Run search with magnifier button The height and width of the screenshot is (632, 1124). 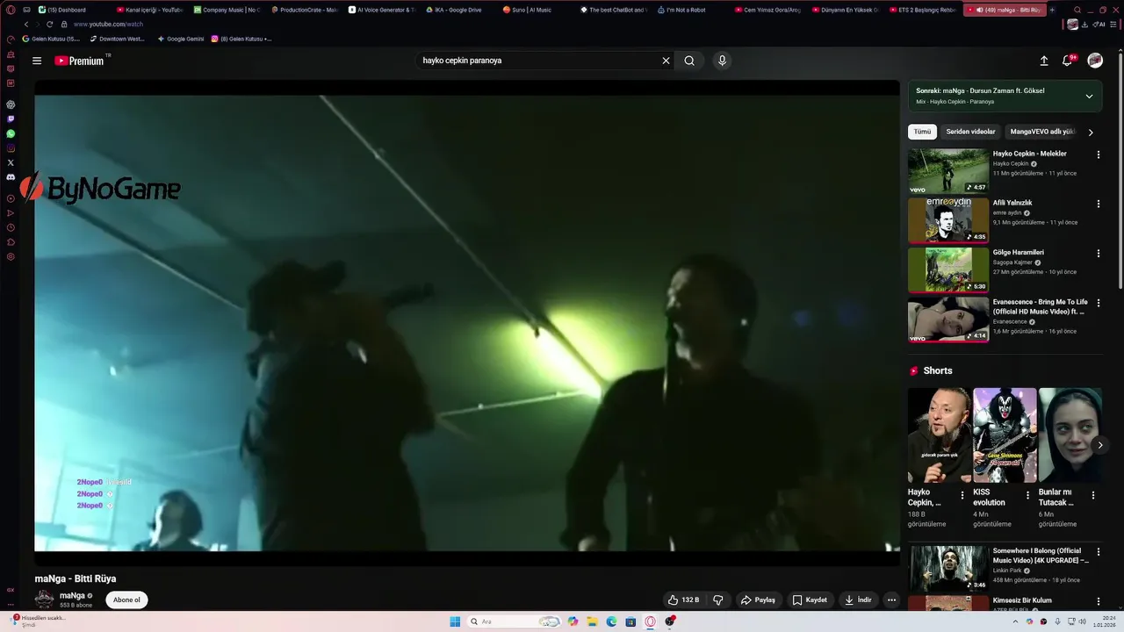click(x=689, y=61)
